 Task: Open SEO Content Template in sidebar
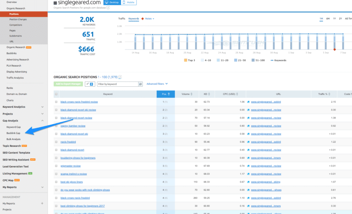pyautogui.click(x=16, y=153)
